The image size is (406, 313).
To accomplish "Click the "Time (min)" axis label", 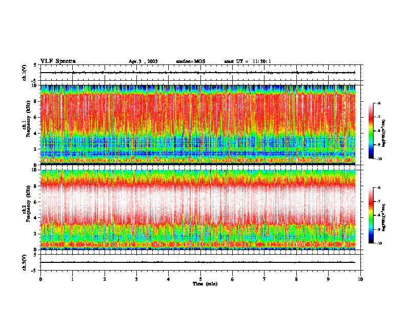I will click(x=205, y=284).
